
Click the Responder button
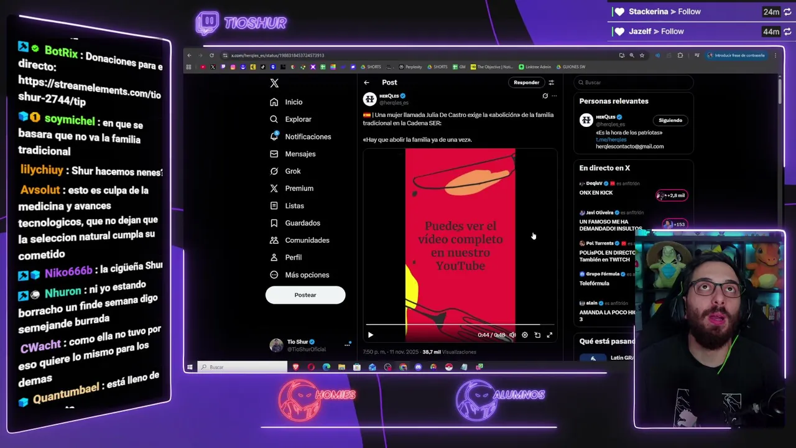point(526,82)
